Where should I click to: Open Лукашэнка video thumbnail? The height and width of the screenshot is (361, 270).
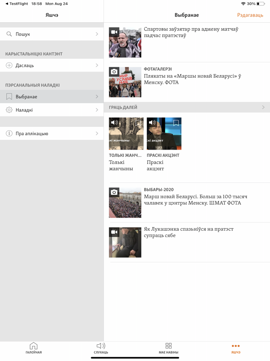(x=125, y=242)
